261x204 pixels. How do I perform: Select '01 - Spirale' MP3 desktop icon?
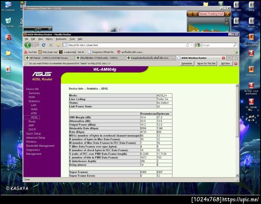[x=251, y=103]
